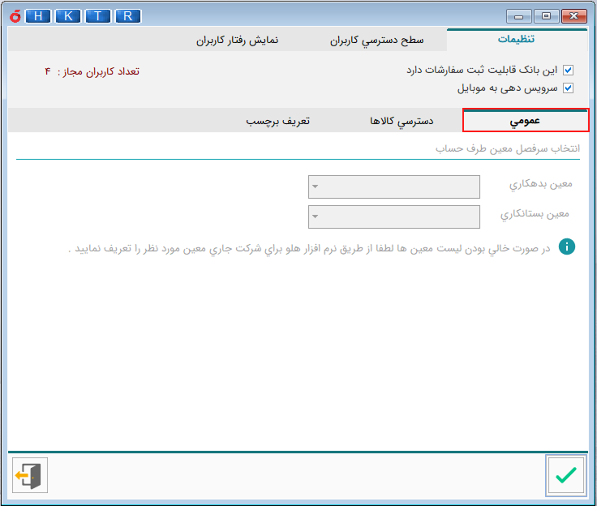Open the 'نمایش رفتار کاربران' tab
This screenshot has height=506, width=597.
pos(237,41)
